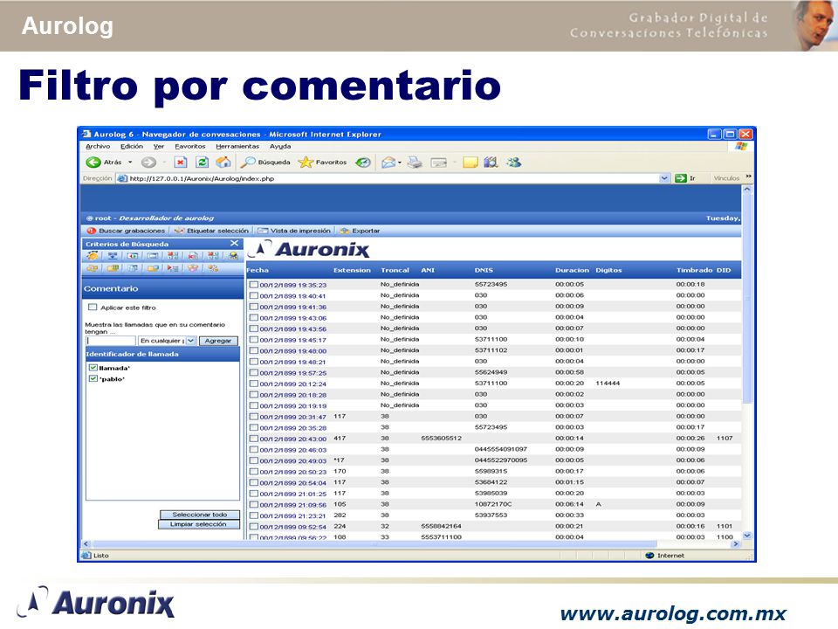Viewport: 838px width, 629px height.
Task: Select the green and red arrows filter icon
Action: tap(133, 256)
